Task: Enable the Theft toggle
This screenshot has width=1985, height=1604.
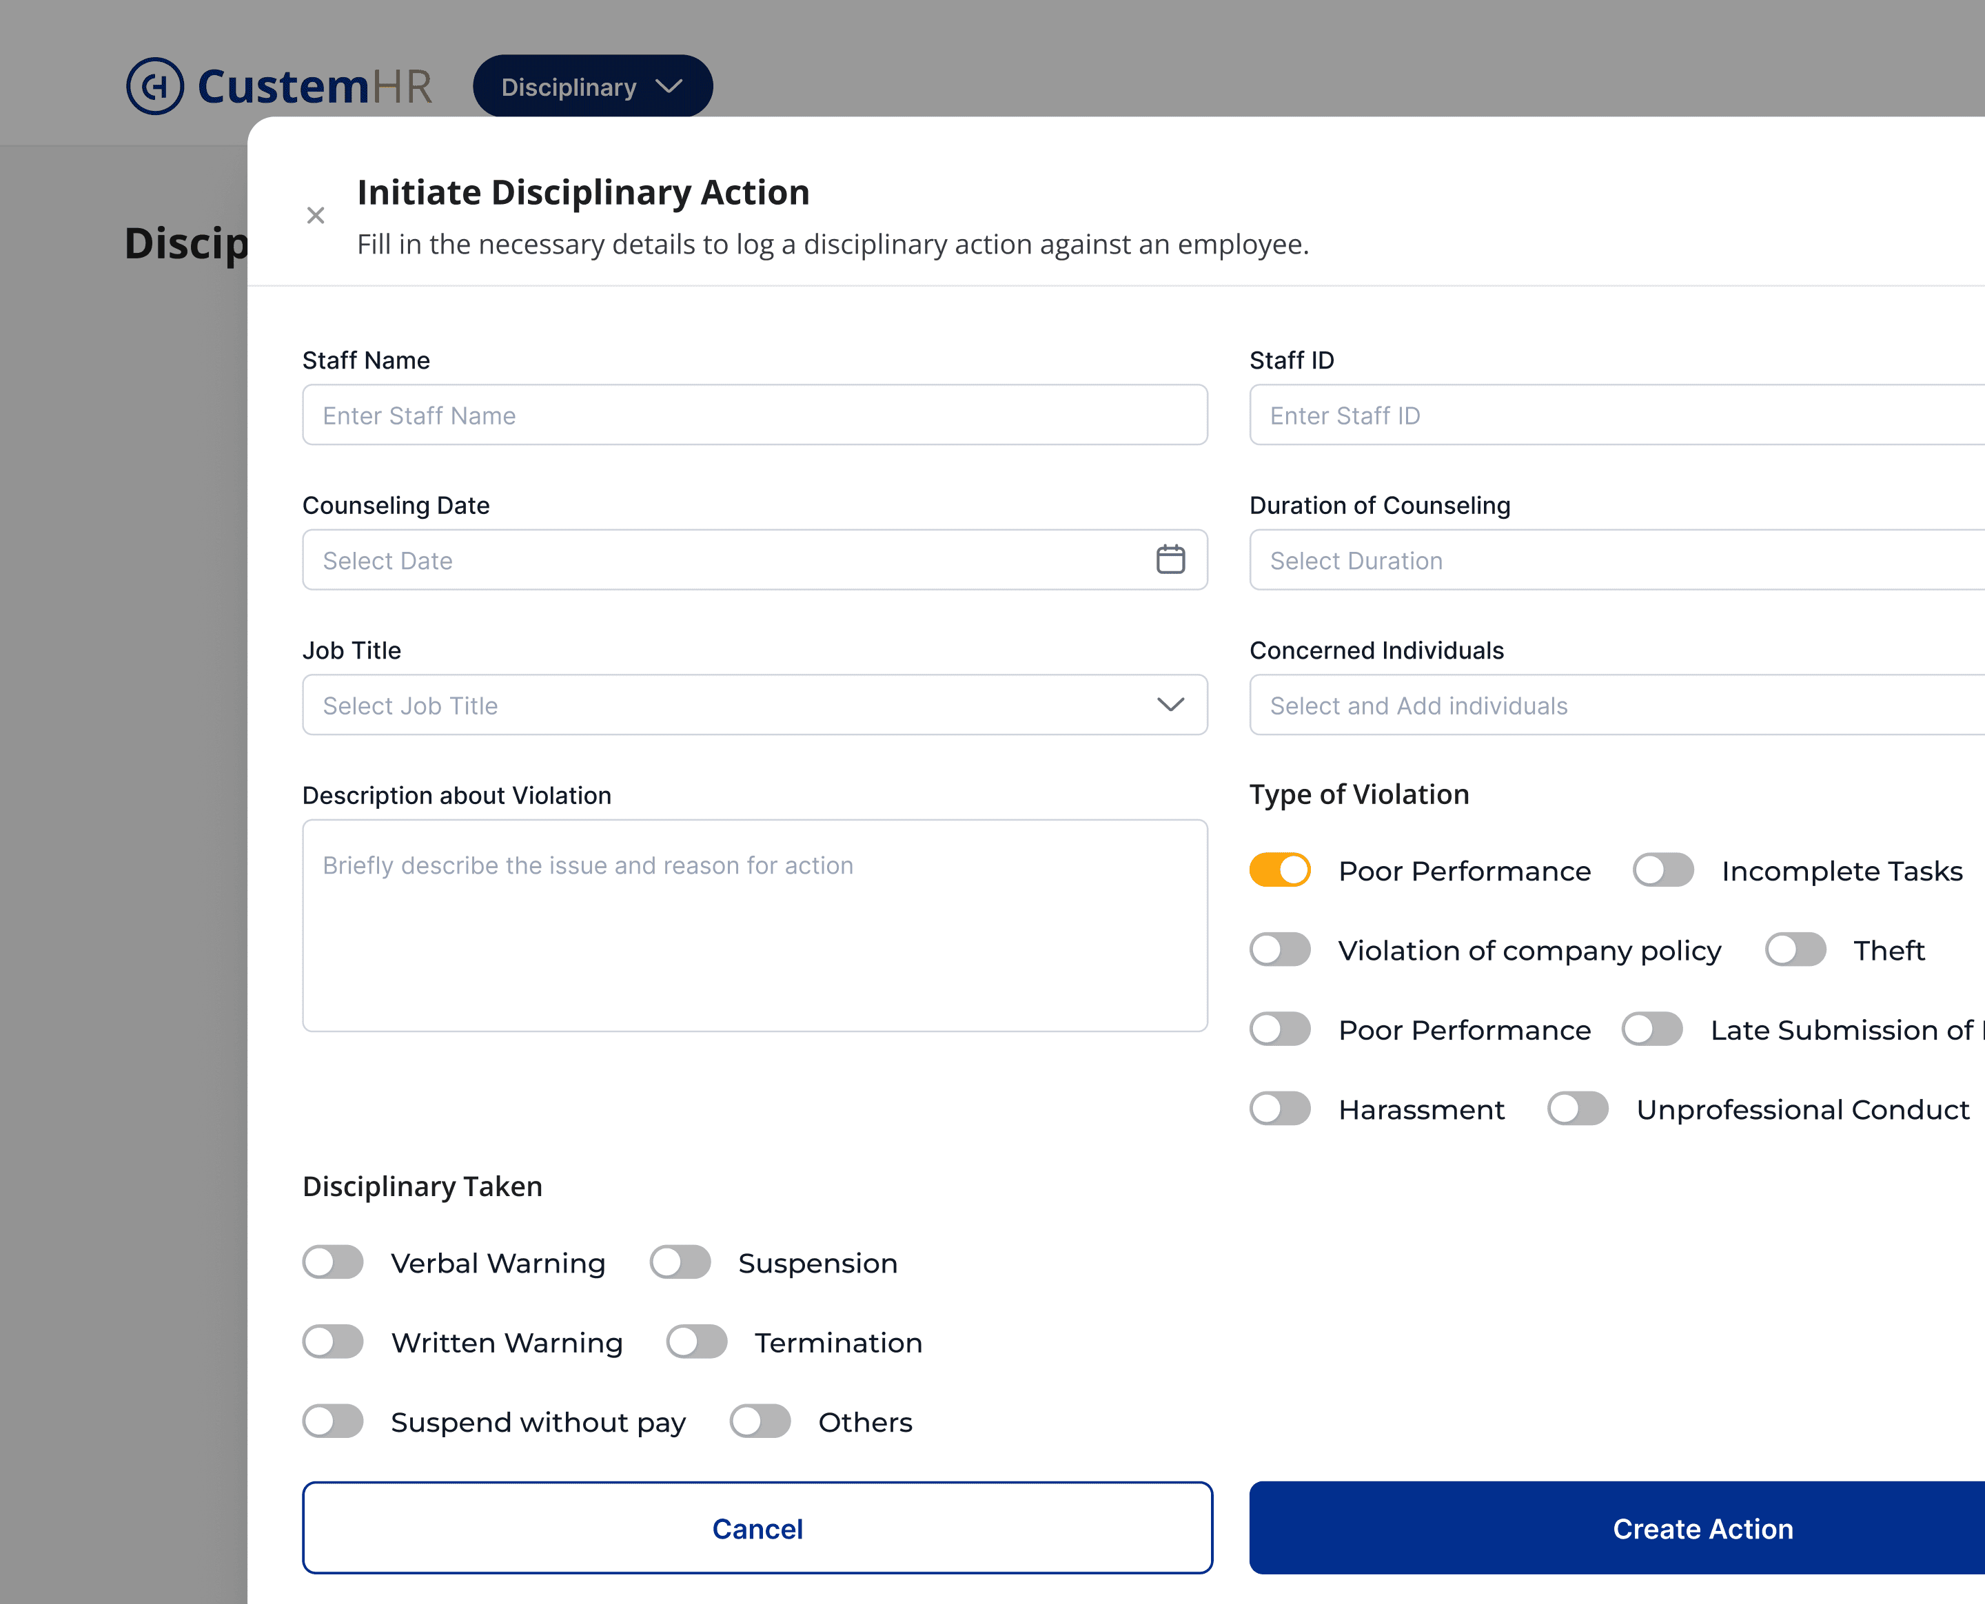Action: point(1795,950)
